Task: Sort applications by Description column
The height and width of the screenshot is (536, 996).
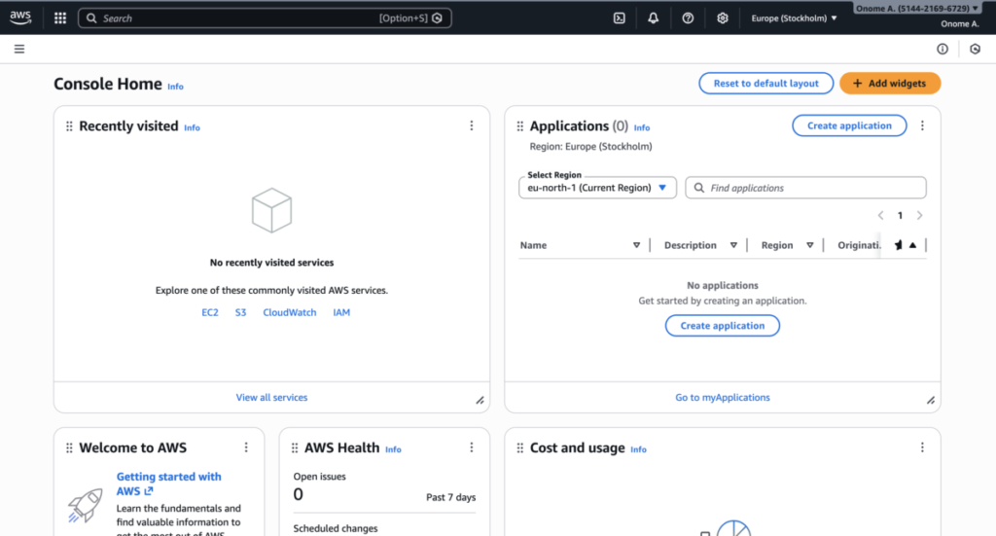Action: [x=733, y=245]
